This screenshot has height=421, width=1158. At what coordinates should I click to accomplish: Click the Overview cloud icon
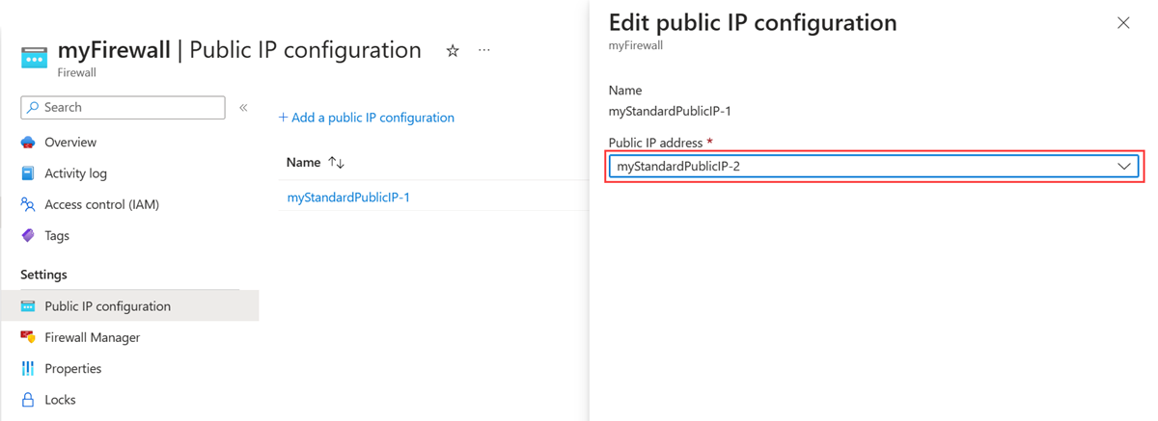click(x=28, y=143)
